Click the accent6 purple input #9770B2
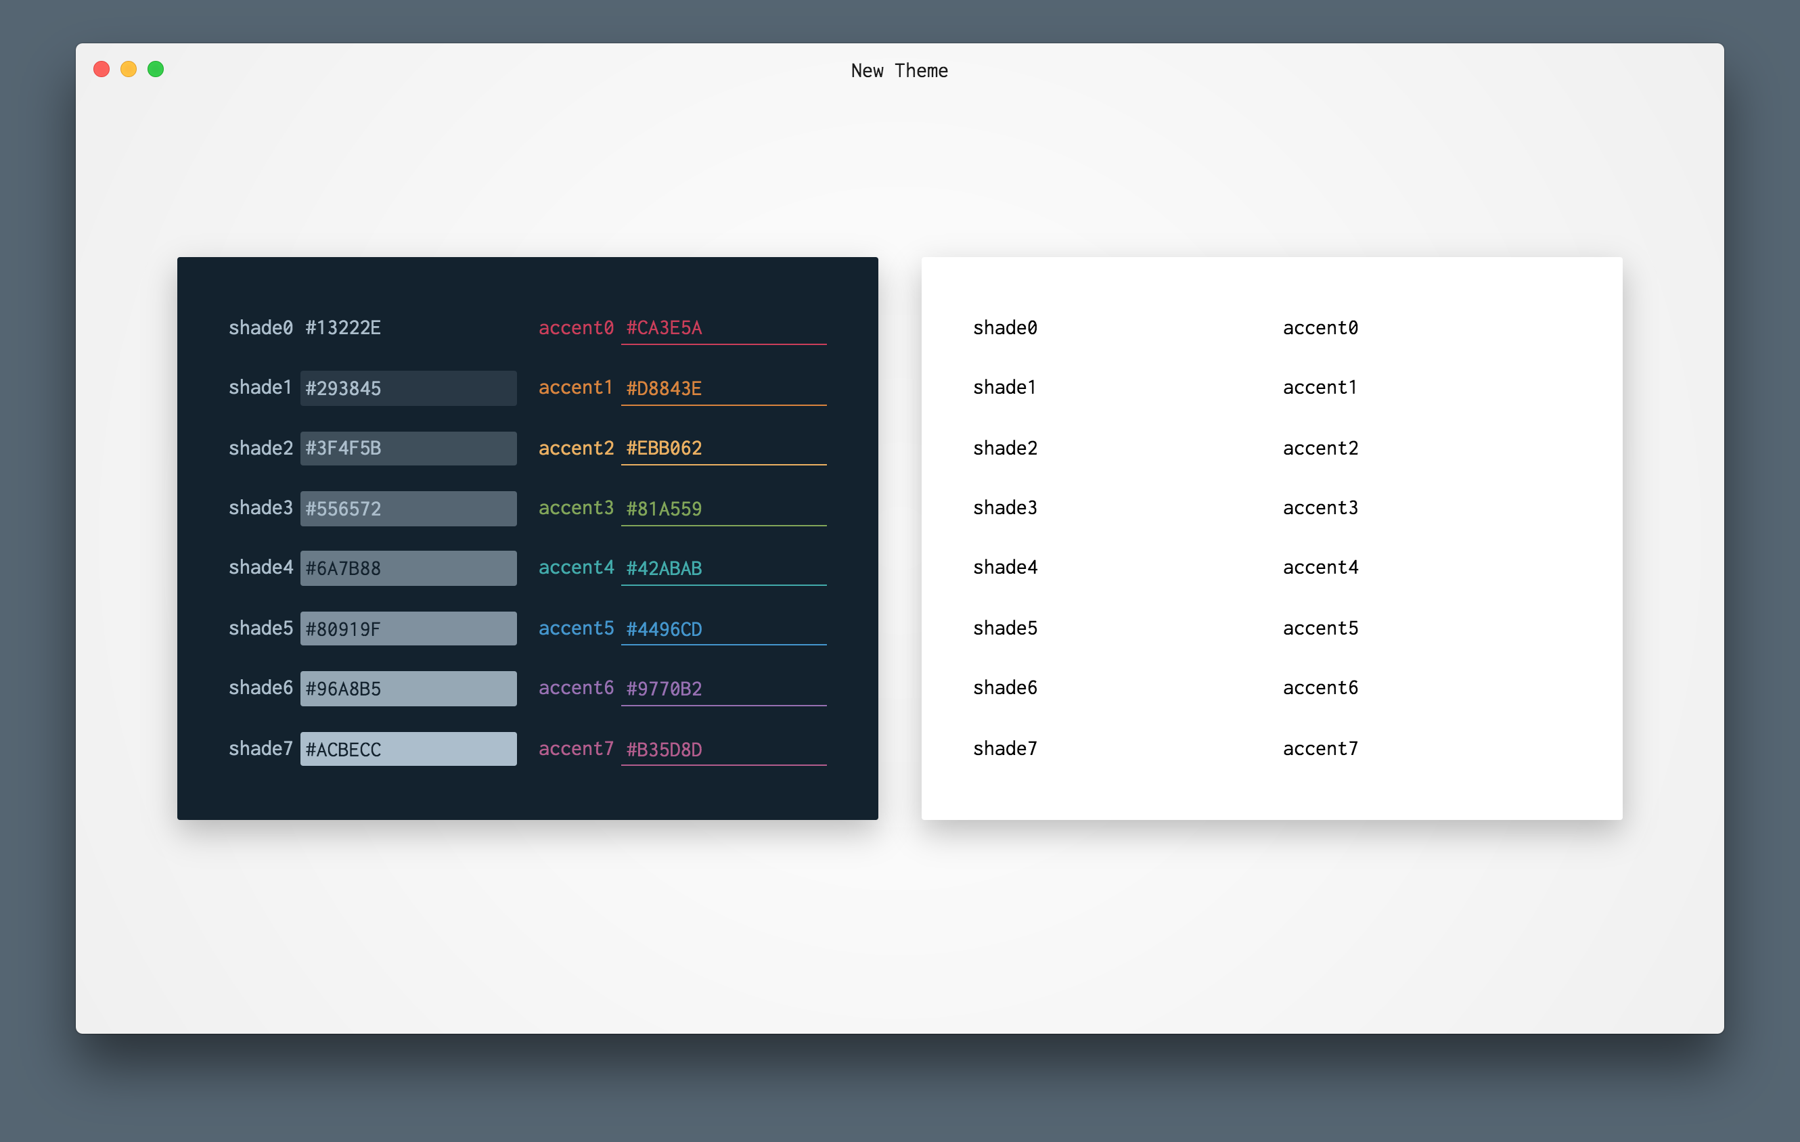This screenshot has height=1142, width=1800. [723, 688]
